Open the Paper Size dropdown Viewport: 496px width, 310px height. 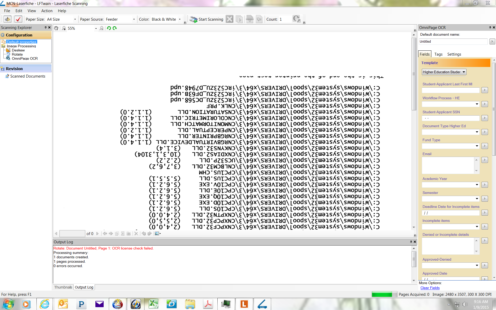coord(75,19)
